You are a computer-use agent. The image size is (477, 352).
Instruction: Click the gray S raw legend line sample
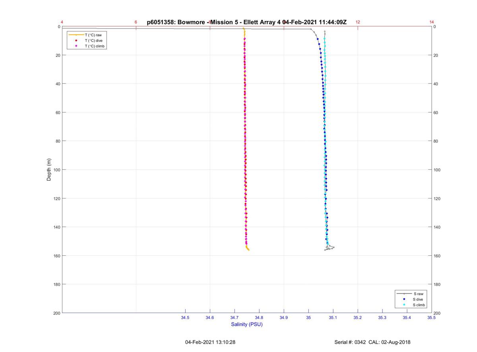[404, 294]
